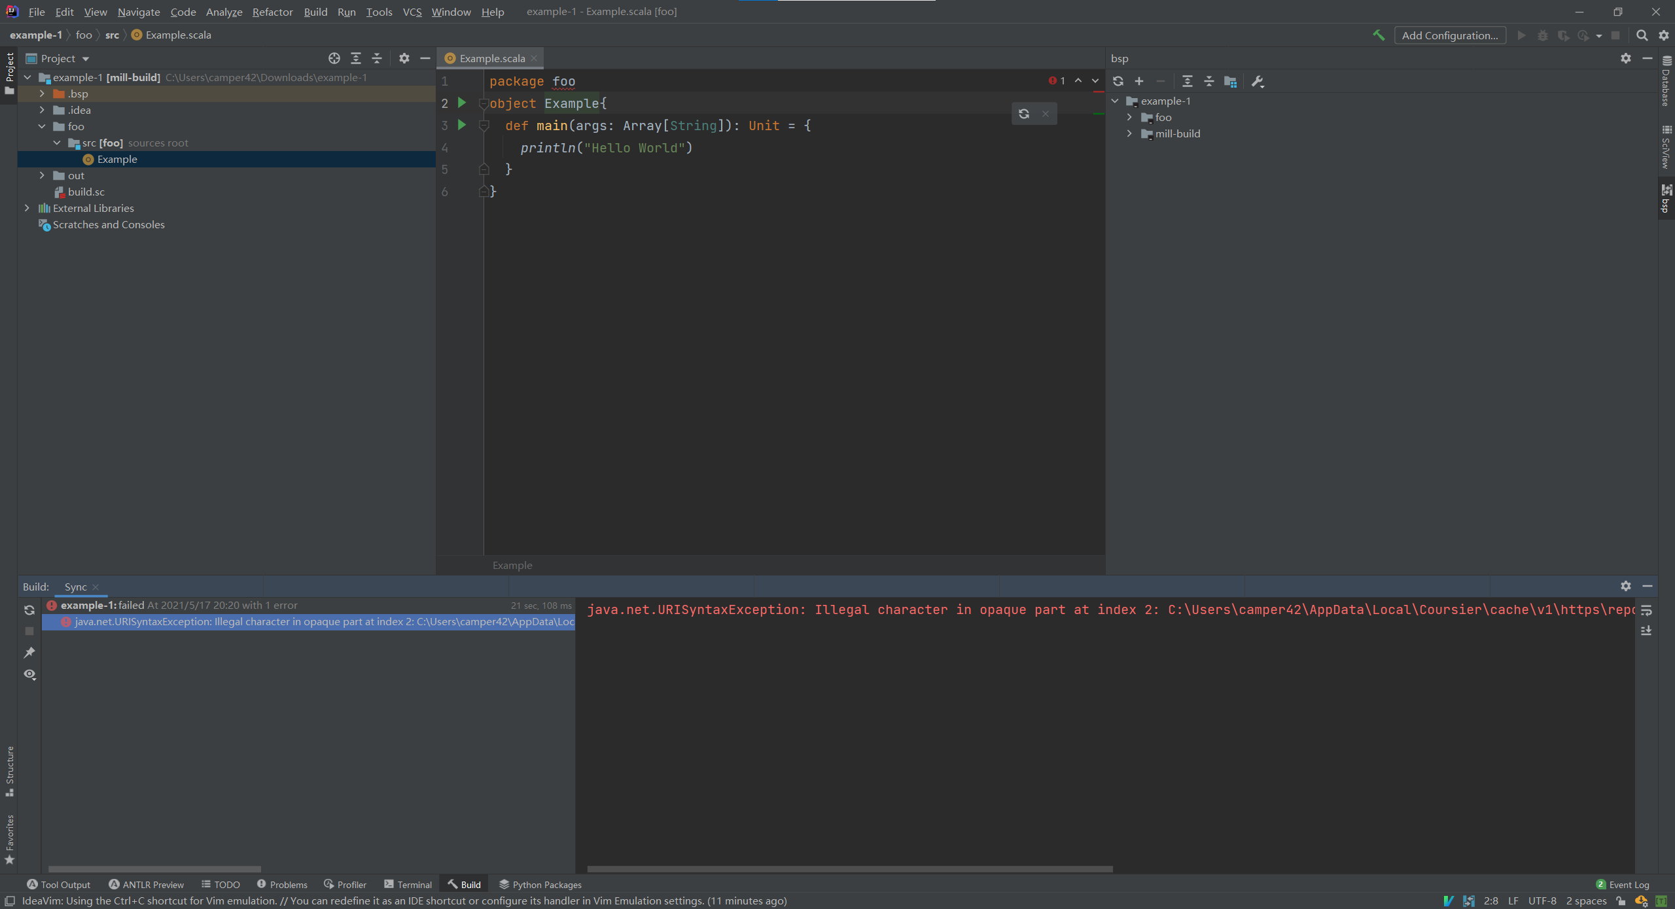Expand the .bsp folder
1675x909 pixels.
pyautogui.click(x=42, y=94)
